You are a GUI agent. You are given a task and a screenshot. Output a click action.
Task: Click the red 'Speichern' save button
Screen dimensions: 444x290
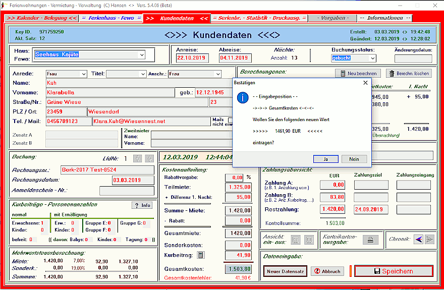click(x=394, y=271)
